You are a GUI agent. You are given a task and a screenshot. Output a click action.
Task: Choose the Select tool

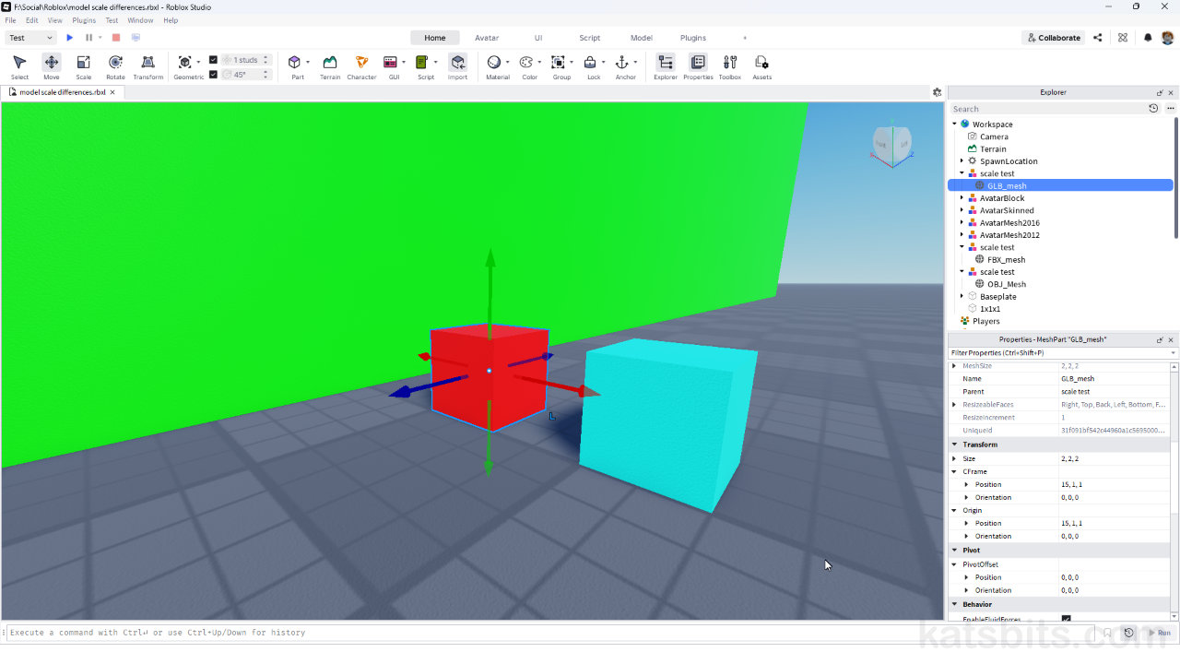click(19, 66)
